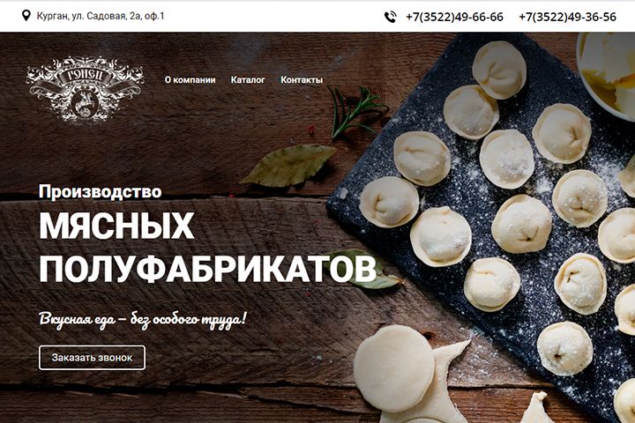Click the horse rider emblem in logo
This screenshot has height=423, width=635.
84,103
